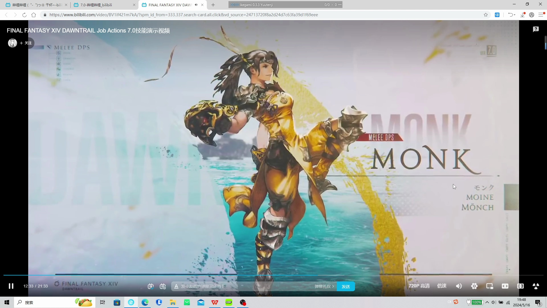This screenshot has width=547, height=308.
Task: Close the 哔哩哔哩 干杯 tab
Action: 66,5
